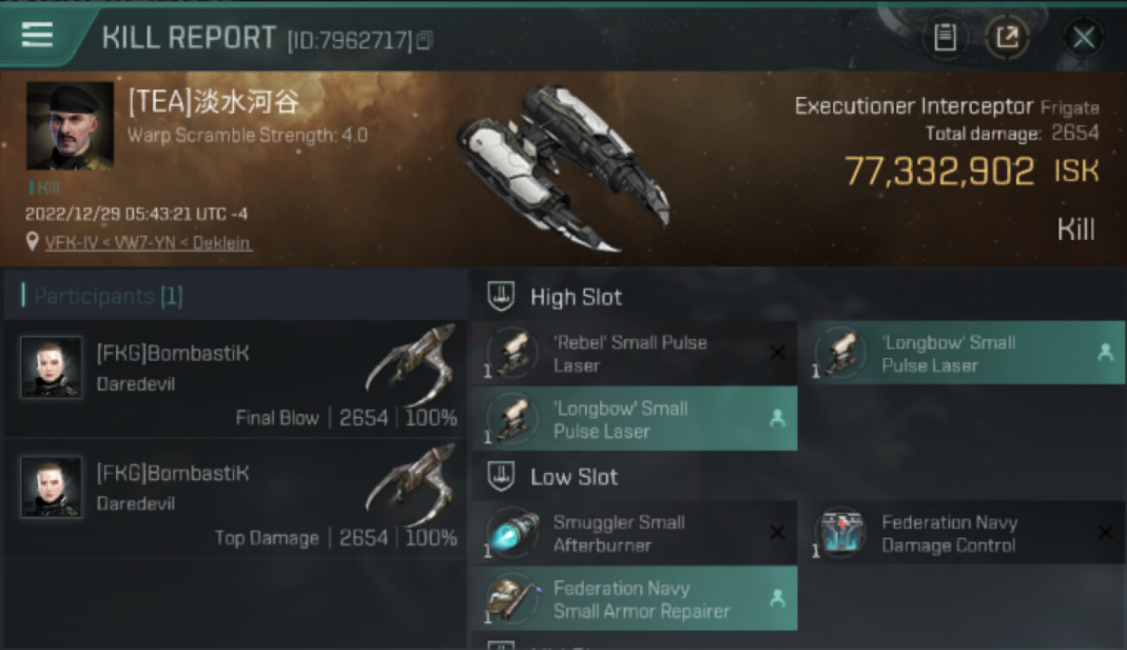Click the High Slot section icon
The height and width of the screenshot is (650, 1127).
point(501,296)
